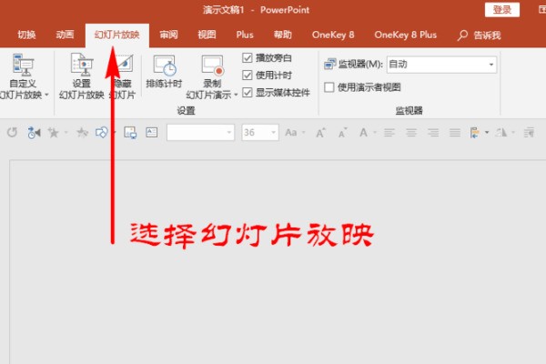Viewport: 546px width, 364px height.
Task: Click Hide Slide (隐藏幻灯片) button
Action: [x=124, y=76]
